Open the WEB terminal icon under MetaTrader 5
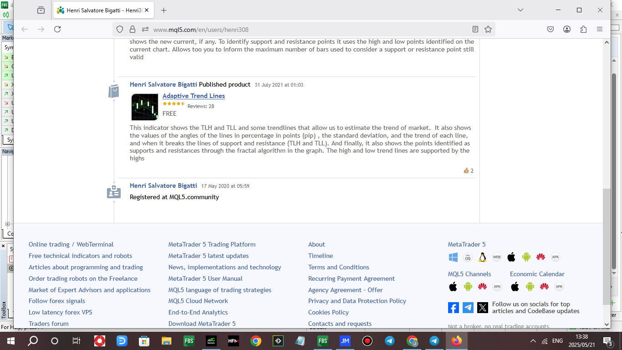 tap(497, 257)
